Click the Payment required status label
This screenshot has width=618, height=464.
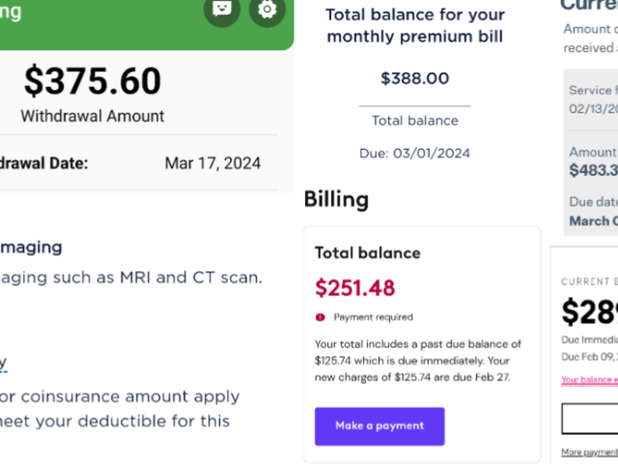point(373,317)
